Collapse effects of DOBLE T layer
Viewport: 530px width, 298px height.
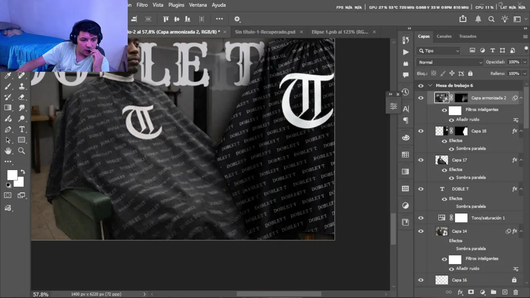pyautogui.click(x=521, y=189)
